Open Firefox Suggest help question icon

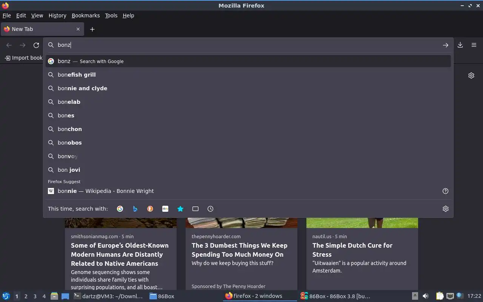(x=446, y=191)
